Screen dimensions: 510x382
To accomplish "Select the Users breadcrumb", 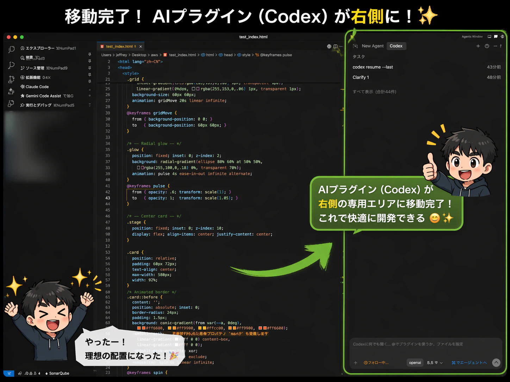I will (x=106, y=55).
